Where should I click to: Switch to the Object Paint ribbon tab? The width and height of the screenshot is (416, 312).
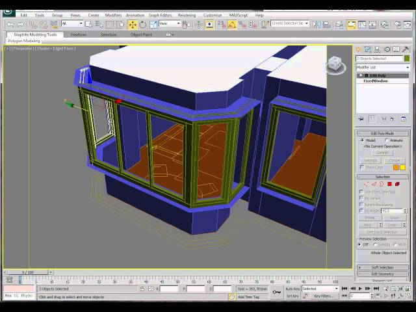(141, 34)
